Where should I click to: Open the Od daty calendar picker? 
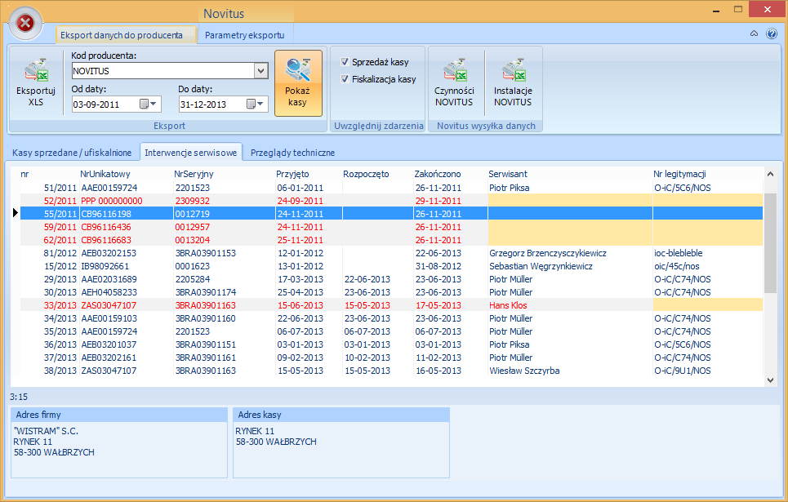(149, 104)
